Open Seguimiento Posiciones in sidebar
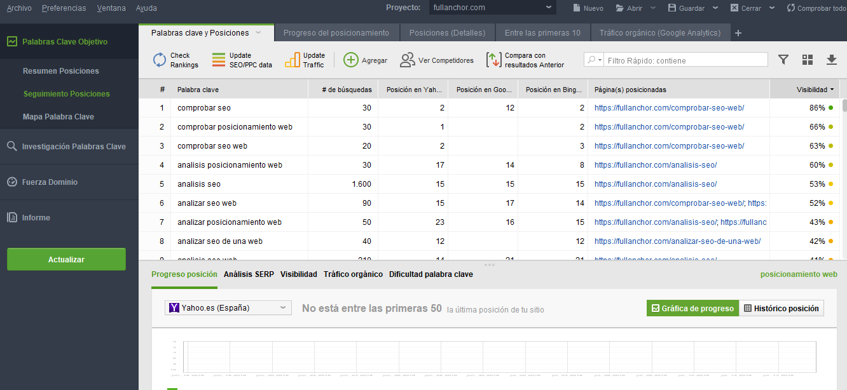Image resolution: width=847 pixels, height=390 pixels. click(x=67, y=94)
